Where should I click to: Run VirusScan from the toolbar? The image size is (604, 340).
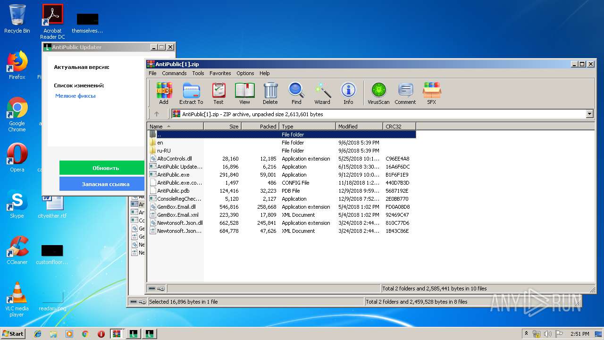(378, 93)
